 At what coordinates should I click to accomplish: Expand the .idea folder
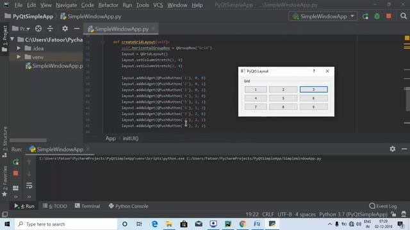point(19,49)
